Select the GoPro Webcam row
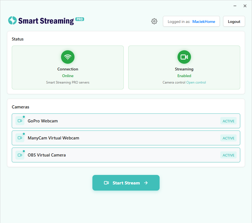 [126, 121]
